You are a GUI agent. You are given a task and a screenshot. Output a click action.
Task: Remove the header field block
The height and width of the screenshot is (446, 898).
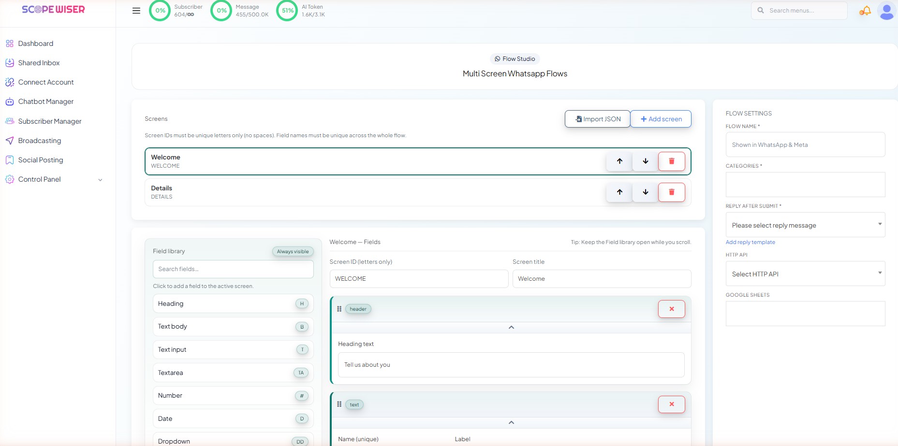point(672,309)
